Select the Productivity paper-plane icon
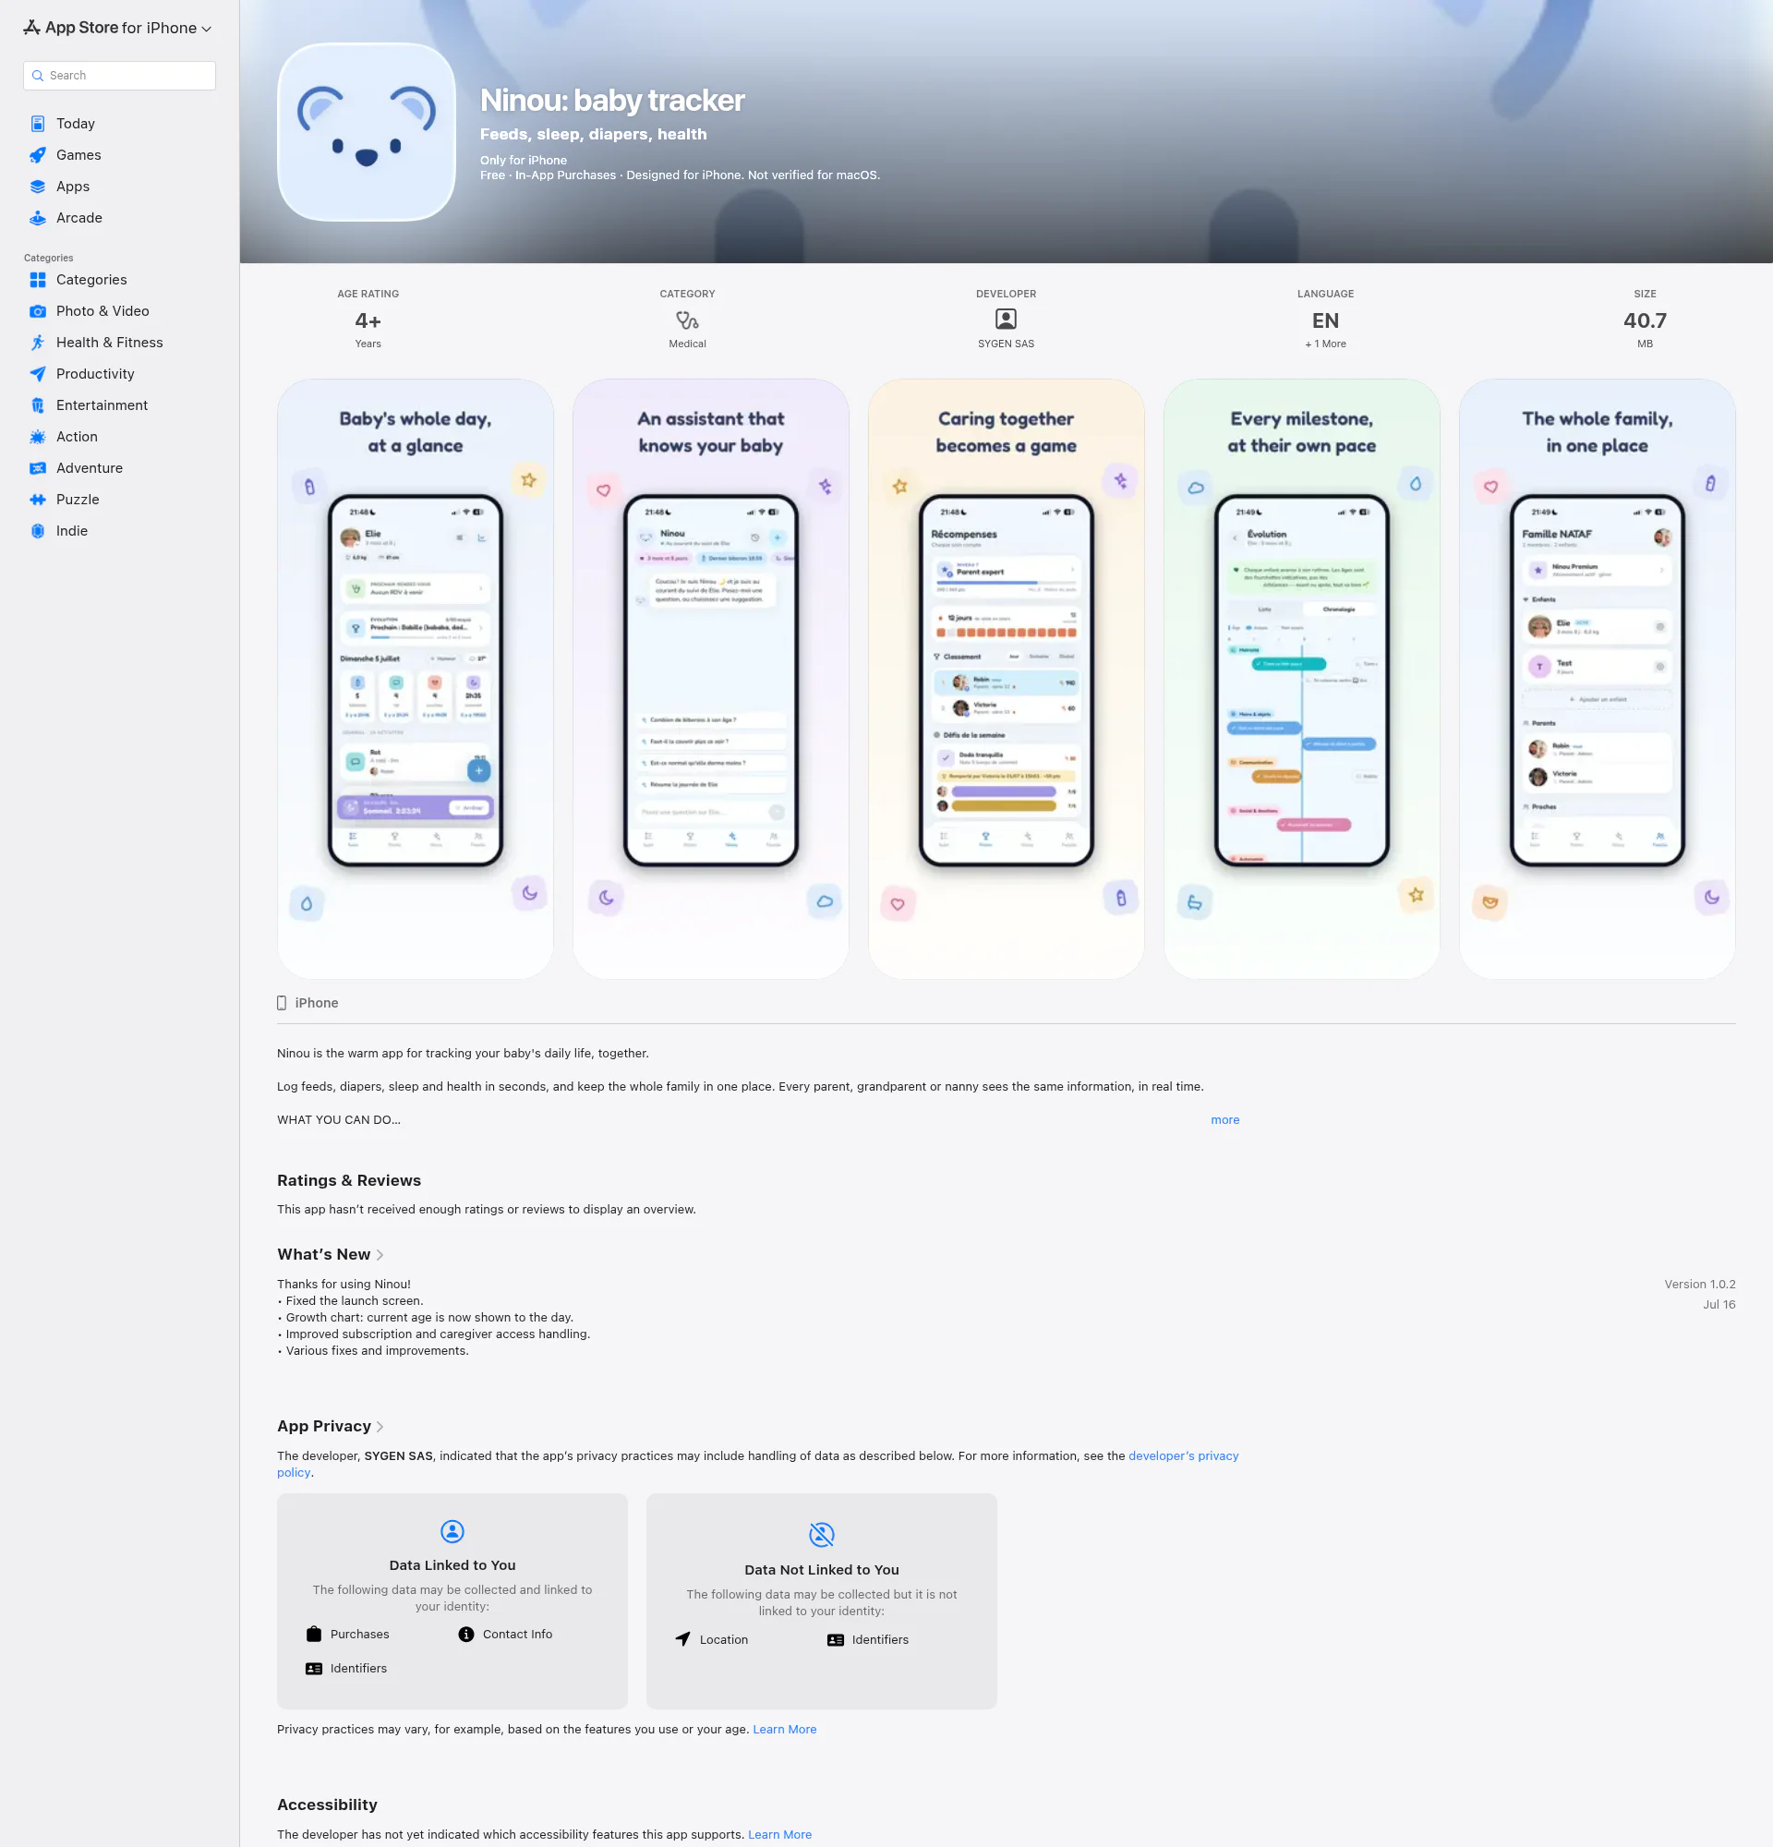Viewport: 1773px width, 1847px height. point(38,374)
